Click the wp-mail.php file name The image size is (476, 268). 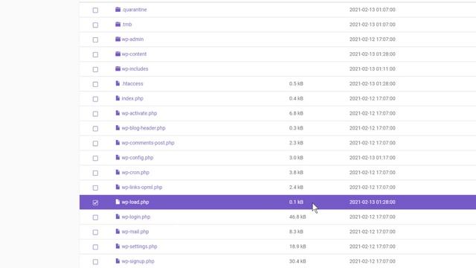pos(135,232)
